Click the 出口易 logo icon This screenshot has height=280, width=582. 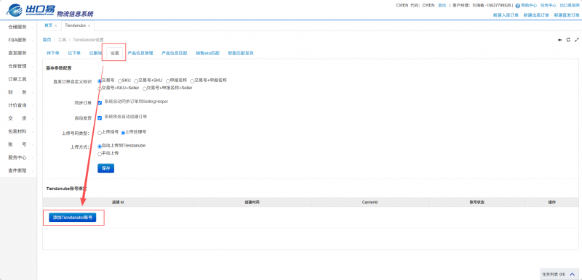(x=15, y=10)
